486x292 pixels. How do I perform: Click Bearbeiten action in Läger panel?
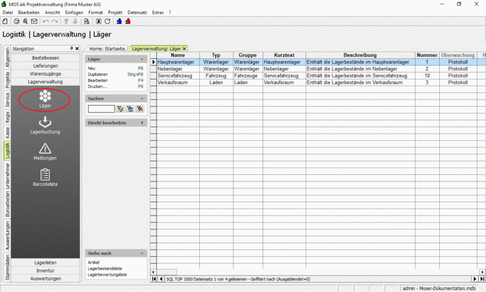click(98, 80)
